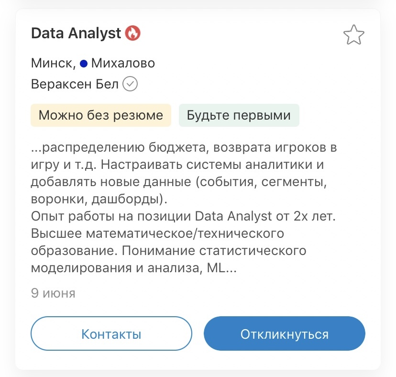Screen dimensions: 396x377
Task: Click the воронки, дашборды text line
Action: [x=99, y=199]
